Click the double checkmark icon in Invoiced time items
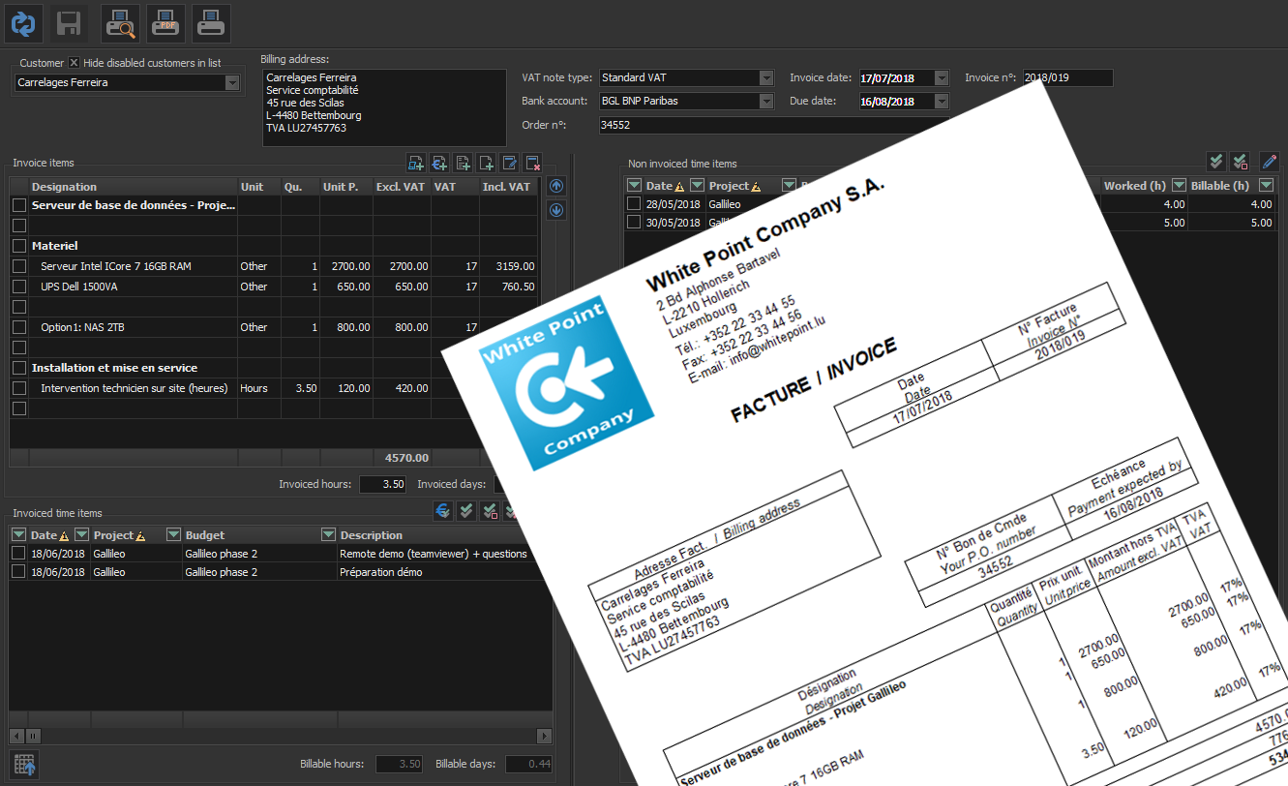This screenshot has height=786, width=1288. point(466,511)
